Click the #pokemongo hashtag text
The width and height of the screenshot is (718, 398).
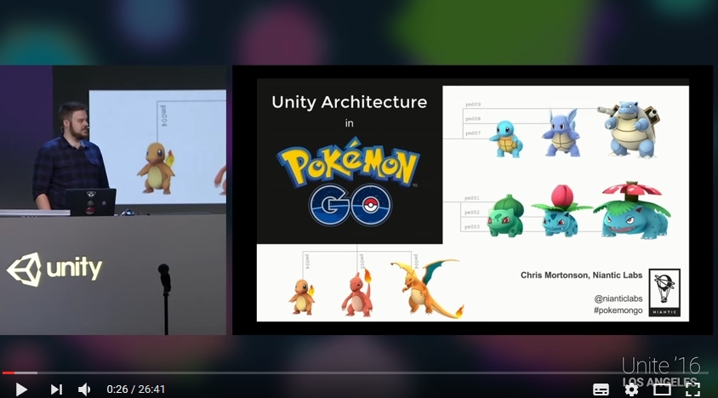(618, 310)
